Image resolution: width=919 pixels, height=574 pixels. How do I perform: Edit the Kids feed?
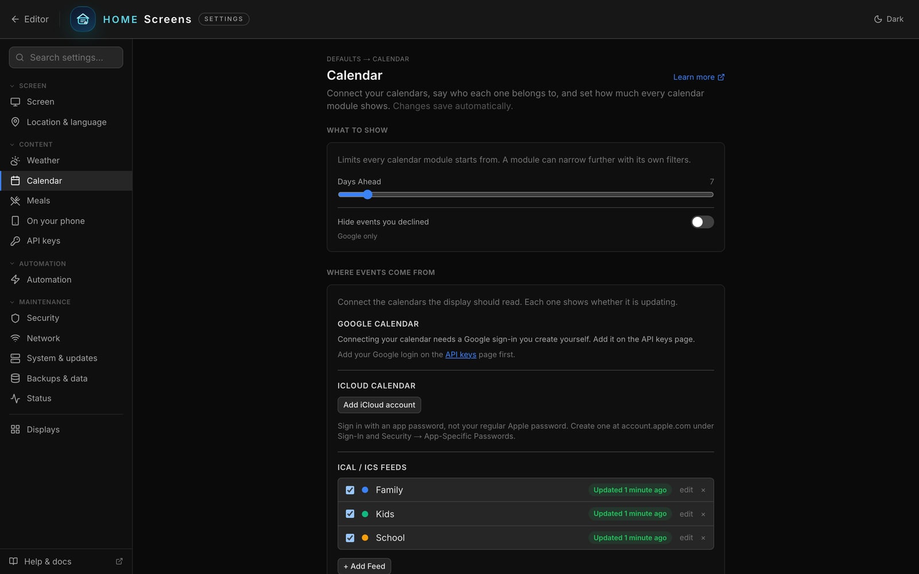pos(686,514)
